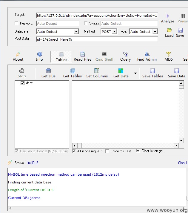Open the About carrot icon

click(18, 54)
